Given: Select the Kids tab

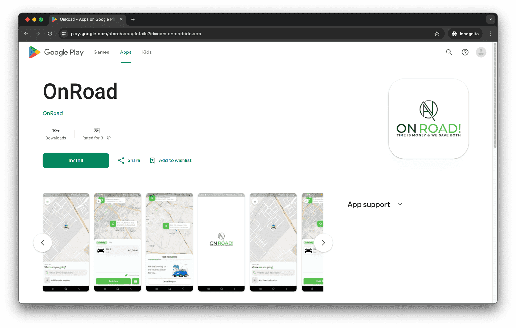Looking at the screenshot, I should coord(147,52).
